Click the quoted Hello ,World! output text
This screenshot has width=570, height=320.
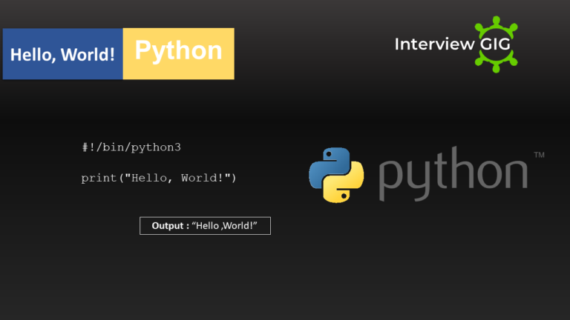(224, 225)
